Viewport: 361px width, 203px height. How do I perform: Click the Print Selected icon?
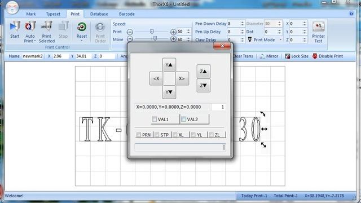[47, 27]
